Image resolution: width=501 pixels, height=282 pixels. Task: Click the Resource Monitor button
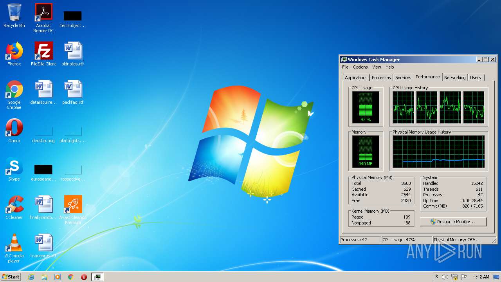tap(453, 222)
